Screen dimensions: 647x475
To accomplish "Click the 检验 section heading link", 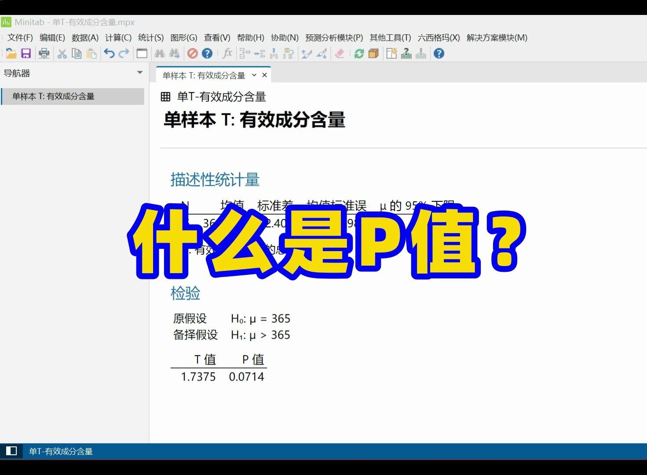I will [x=185, y=293].
